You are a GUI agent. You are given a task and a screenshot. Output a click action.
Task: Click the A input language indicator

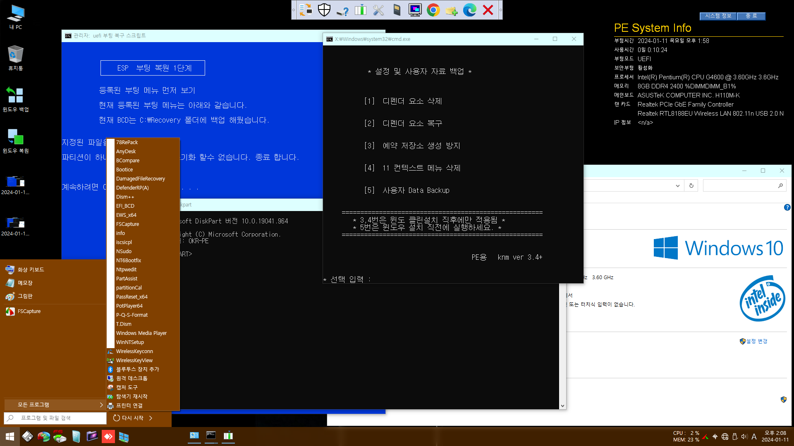(754, 437)
